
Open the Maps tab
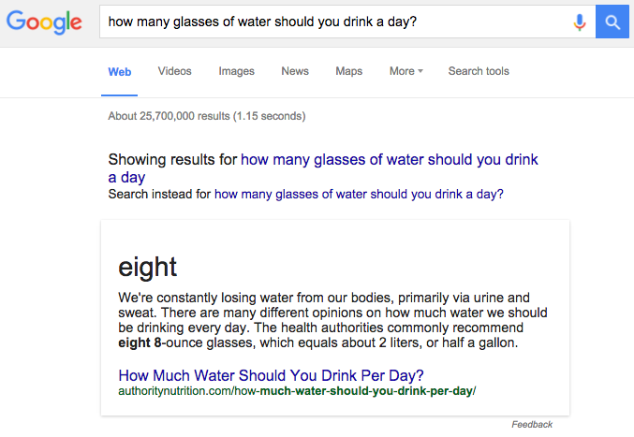349,71
